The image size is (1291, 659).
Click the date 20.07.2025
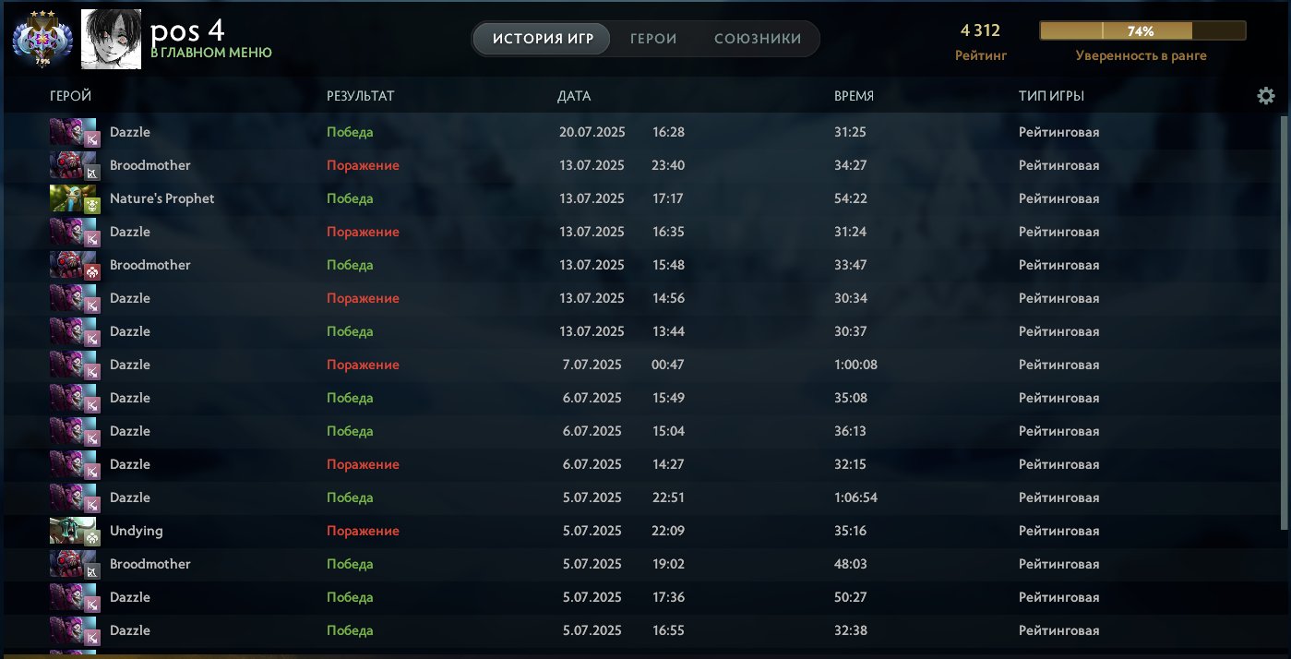point(592,132)
